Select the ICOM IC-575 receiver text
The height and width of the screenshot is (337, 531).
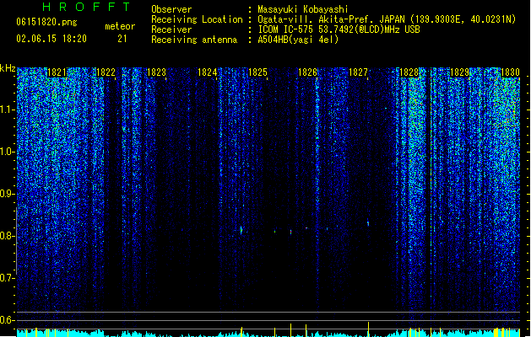(x=339, y=29)
